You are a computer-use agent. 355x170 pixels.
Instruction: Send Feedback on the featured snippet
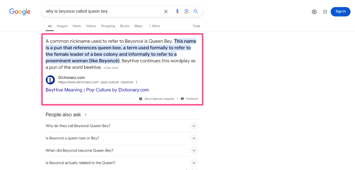[x=192, y=99]
